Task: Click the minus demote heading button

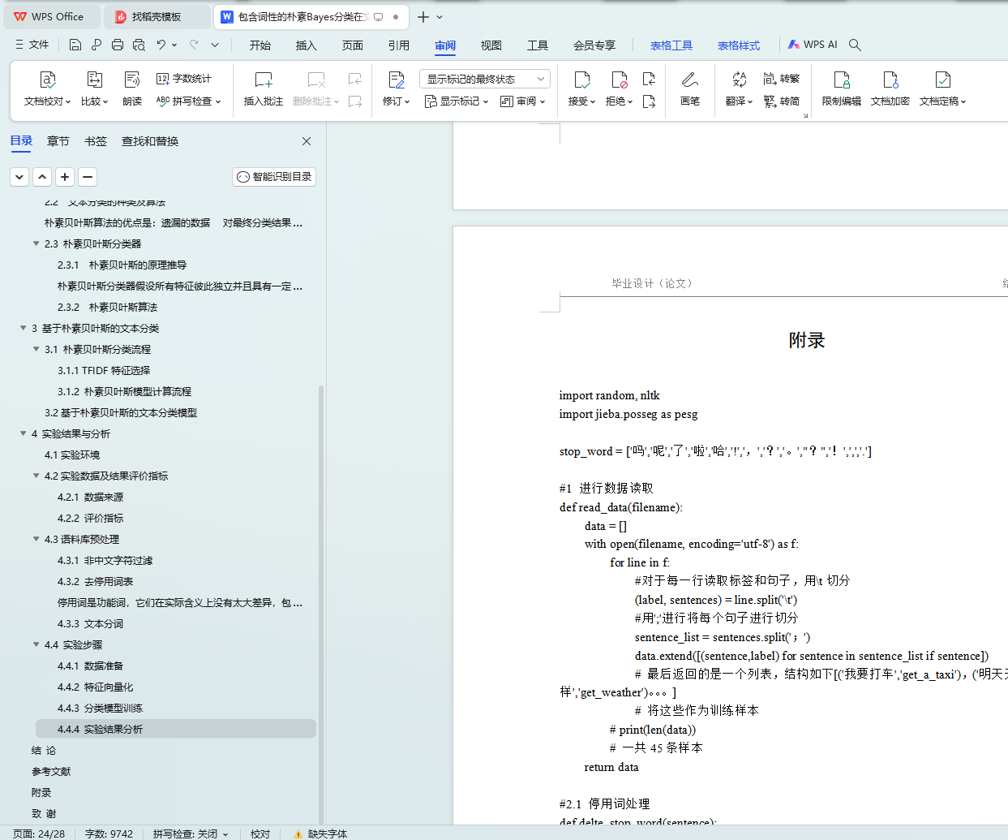Action: 88,176
